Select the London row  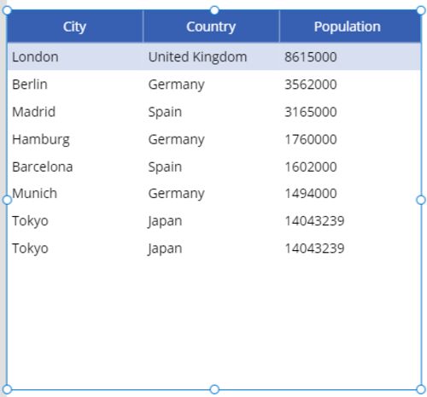(213, 56)
